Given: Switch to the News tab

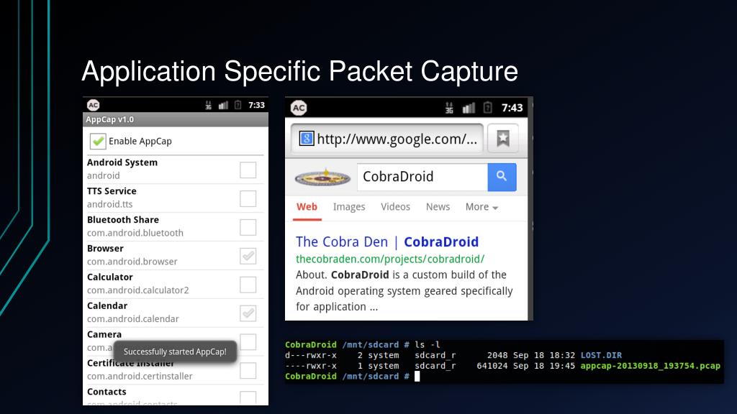Looking at the screenshot, I should point(438,207).
